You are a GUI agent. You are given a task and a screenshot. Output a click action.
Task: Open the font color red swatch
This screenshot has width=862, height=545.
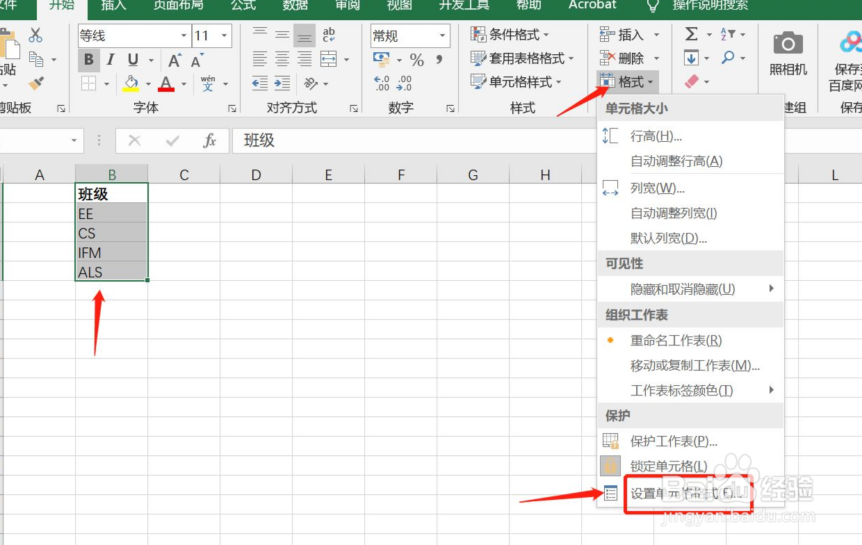[167, 83]
